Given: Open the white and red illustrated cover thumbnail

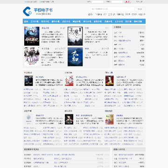Looking at the screenshot, I should 69,81.
